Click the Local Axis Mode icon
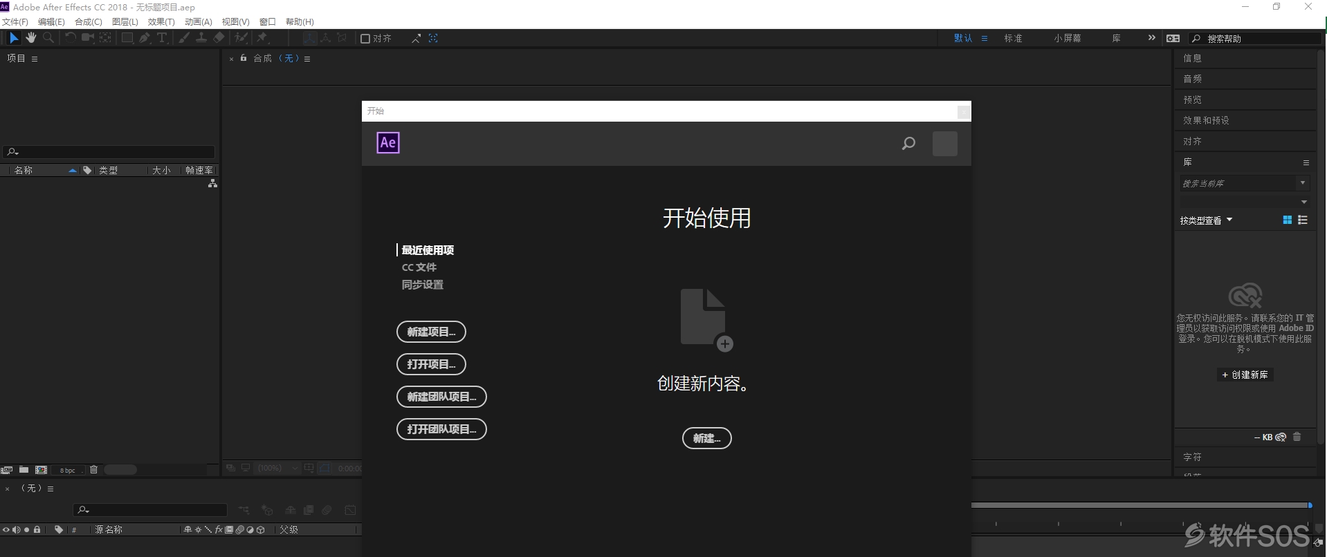Screen dimensions: 1327x557 click(310, 38)
